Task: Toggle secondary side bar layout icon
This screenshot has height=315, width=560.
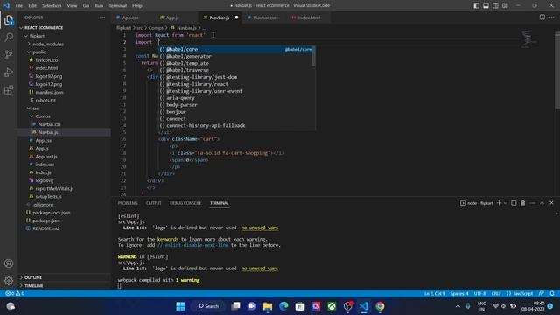Action: (495, 5)
